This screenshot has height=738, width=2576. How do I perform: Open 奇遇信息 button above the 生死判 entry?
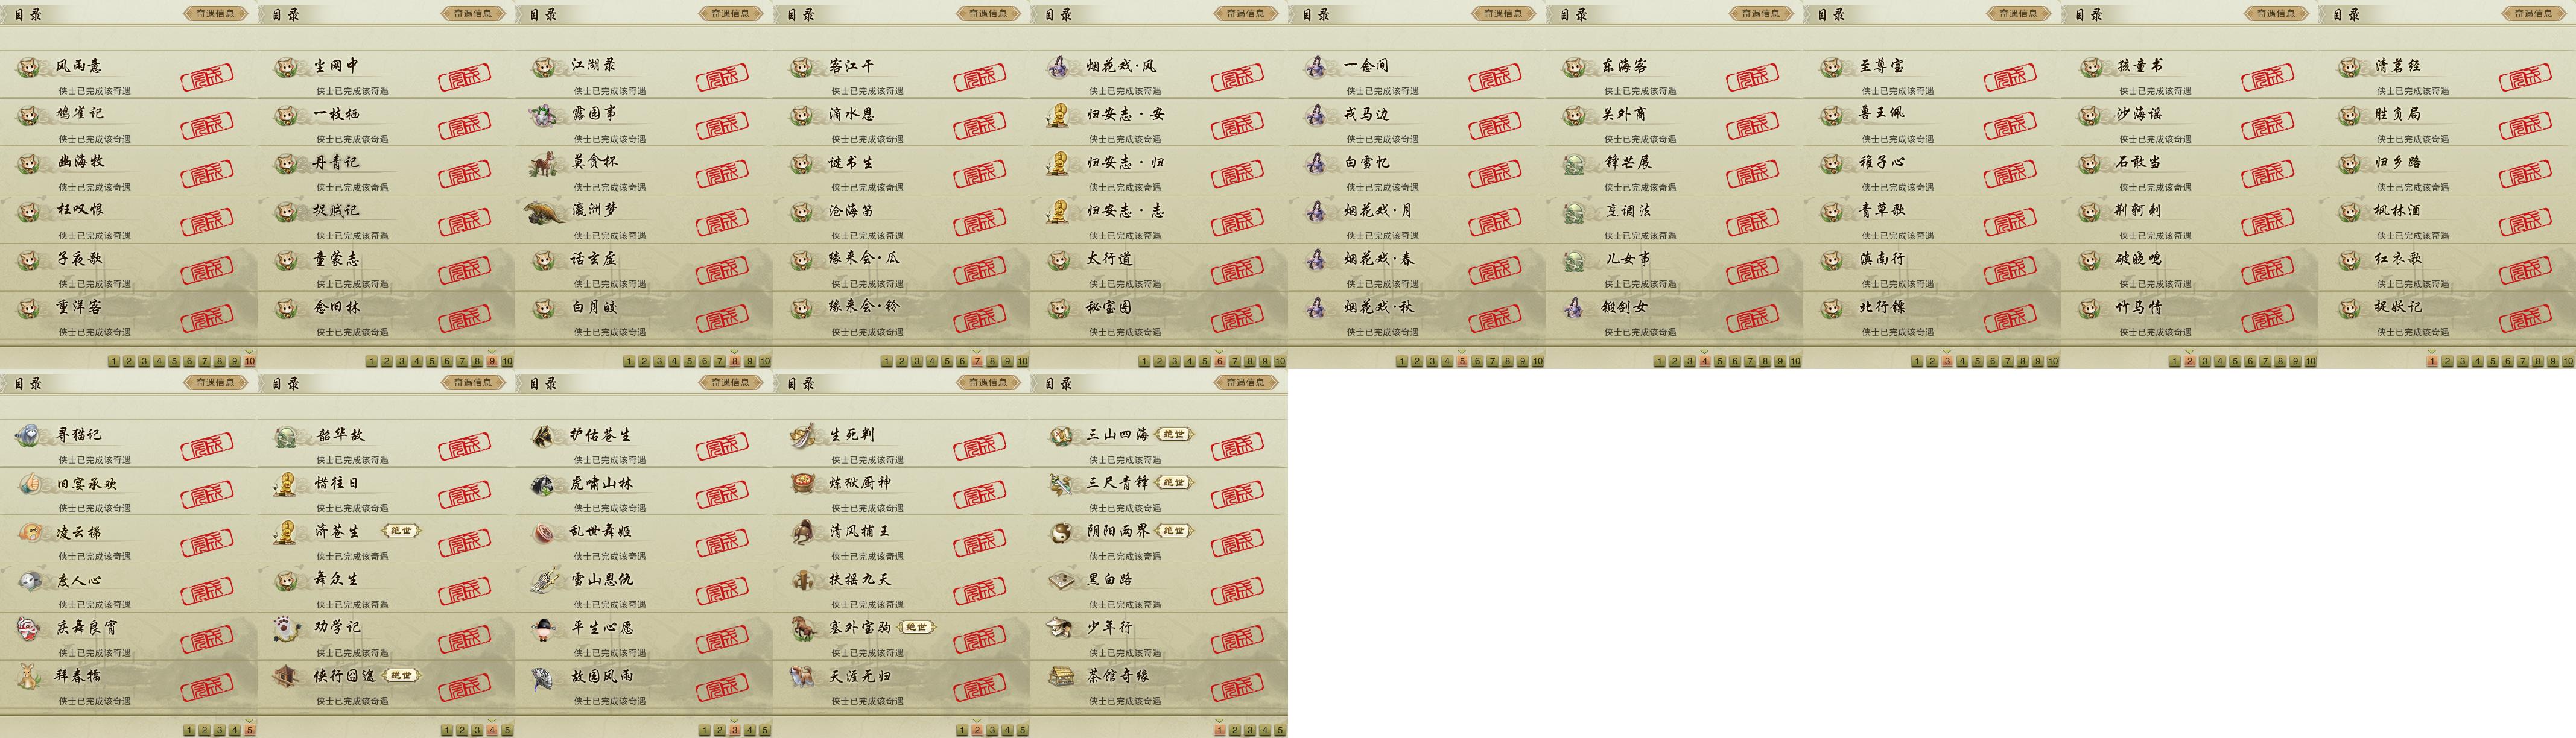(988, 382)
